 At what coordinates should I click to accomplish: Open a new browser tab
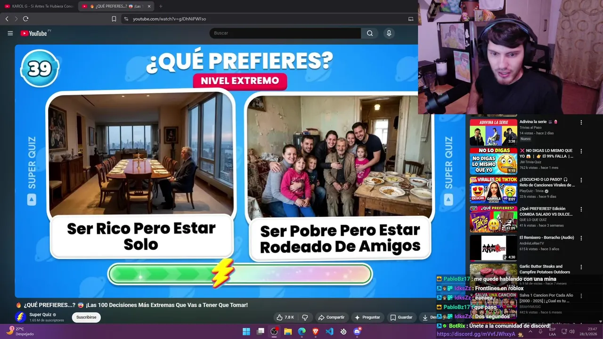pos(161,6)
